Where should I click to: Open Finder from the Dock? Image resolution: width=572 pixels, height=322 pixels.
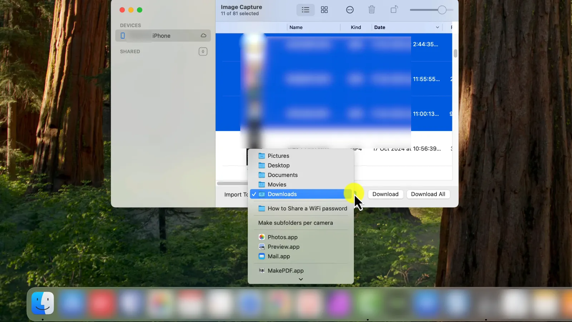point(43,303)
